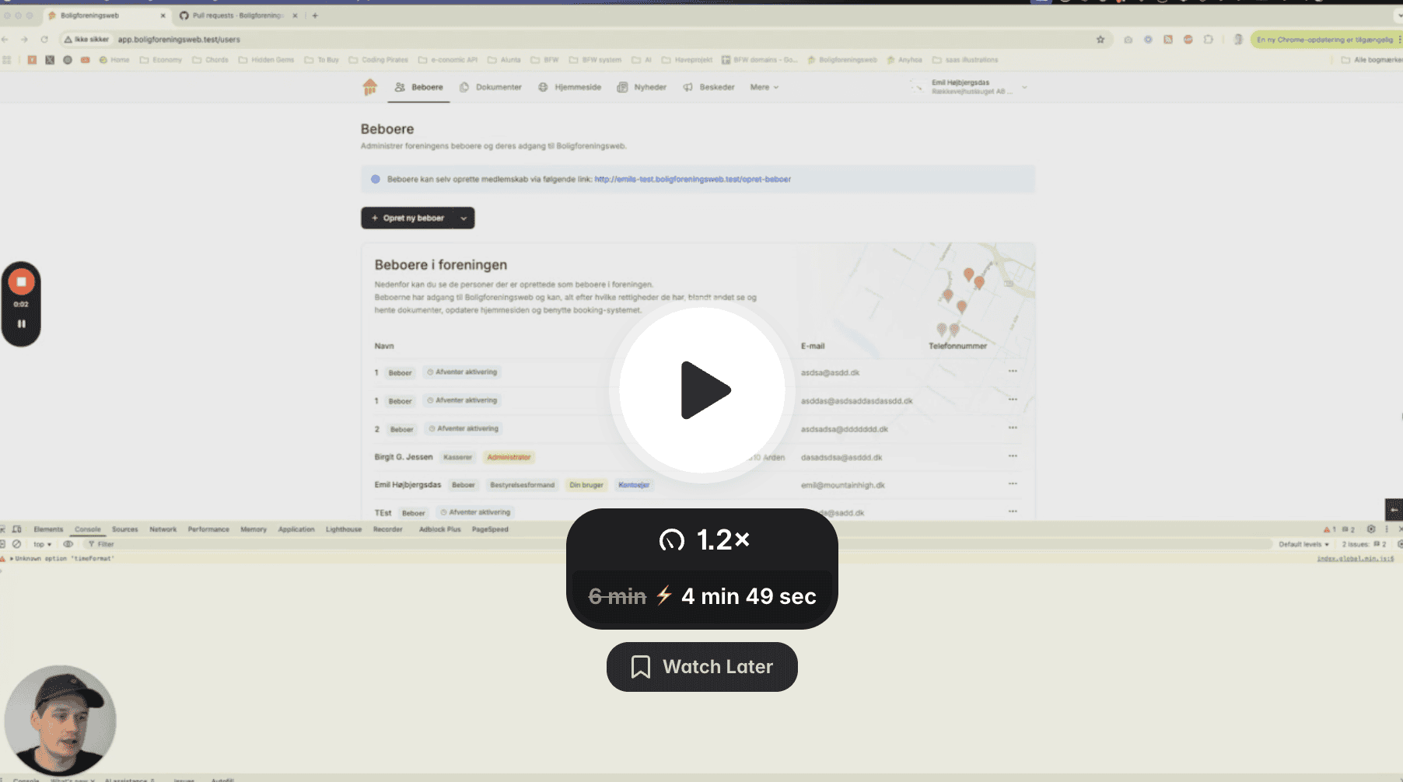
Task: Expand the Opret ny beboer dropdown arrow
Action: (464, 218)
